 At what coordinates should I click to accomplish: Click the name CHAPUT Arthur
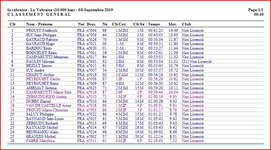click(x=40, y=75)
